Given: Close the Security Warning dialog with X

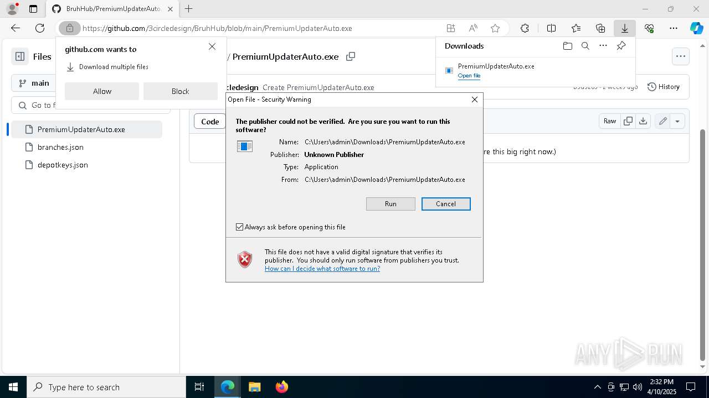Looking at the screenshot, I should tap(475, 99).
